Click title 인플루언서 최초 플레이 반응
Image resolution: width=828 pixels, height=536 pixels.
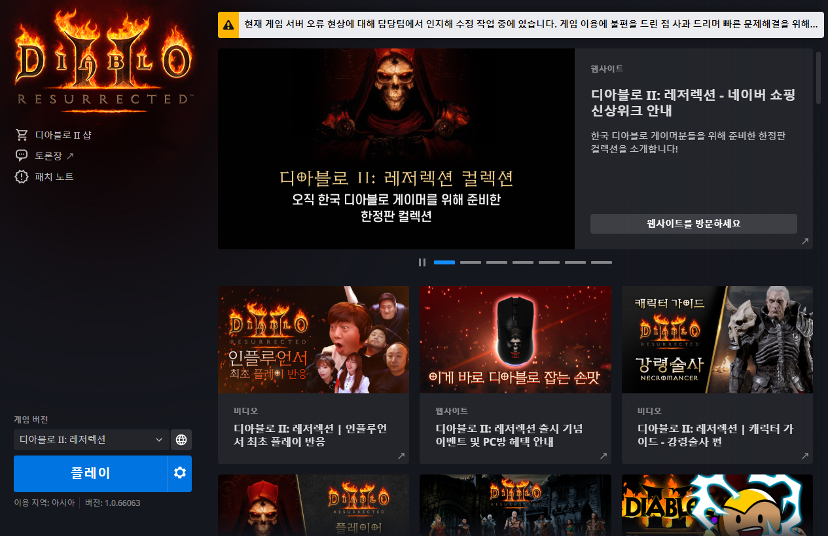310,435
